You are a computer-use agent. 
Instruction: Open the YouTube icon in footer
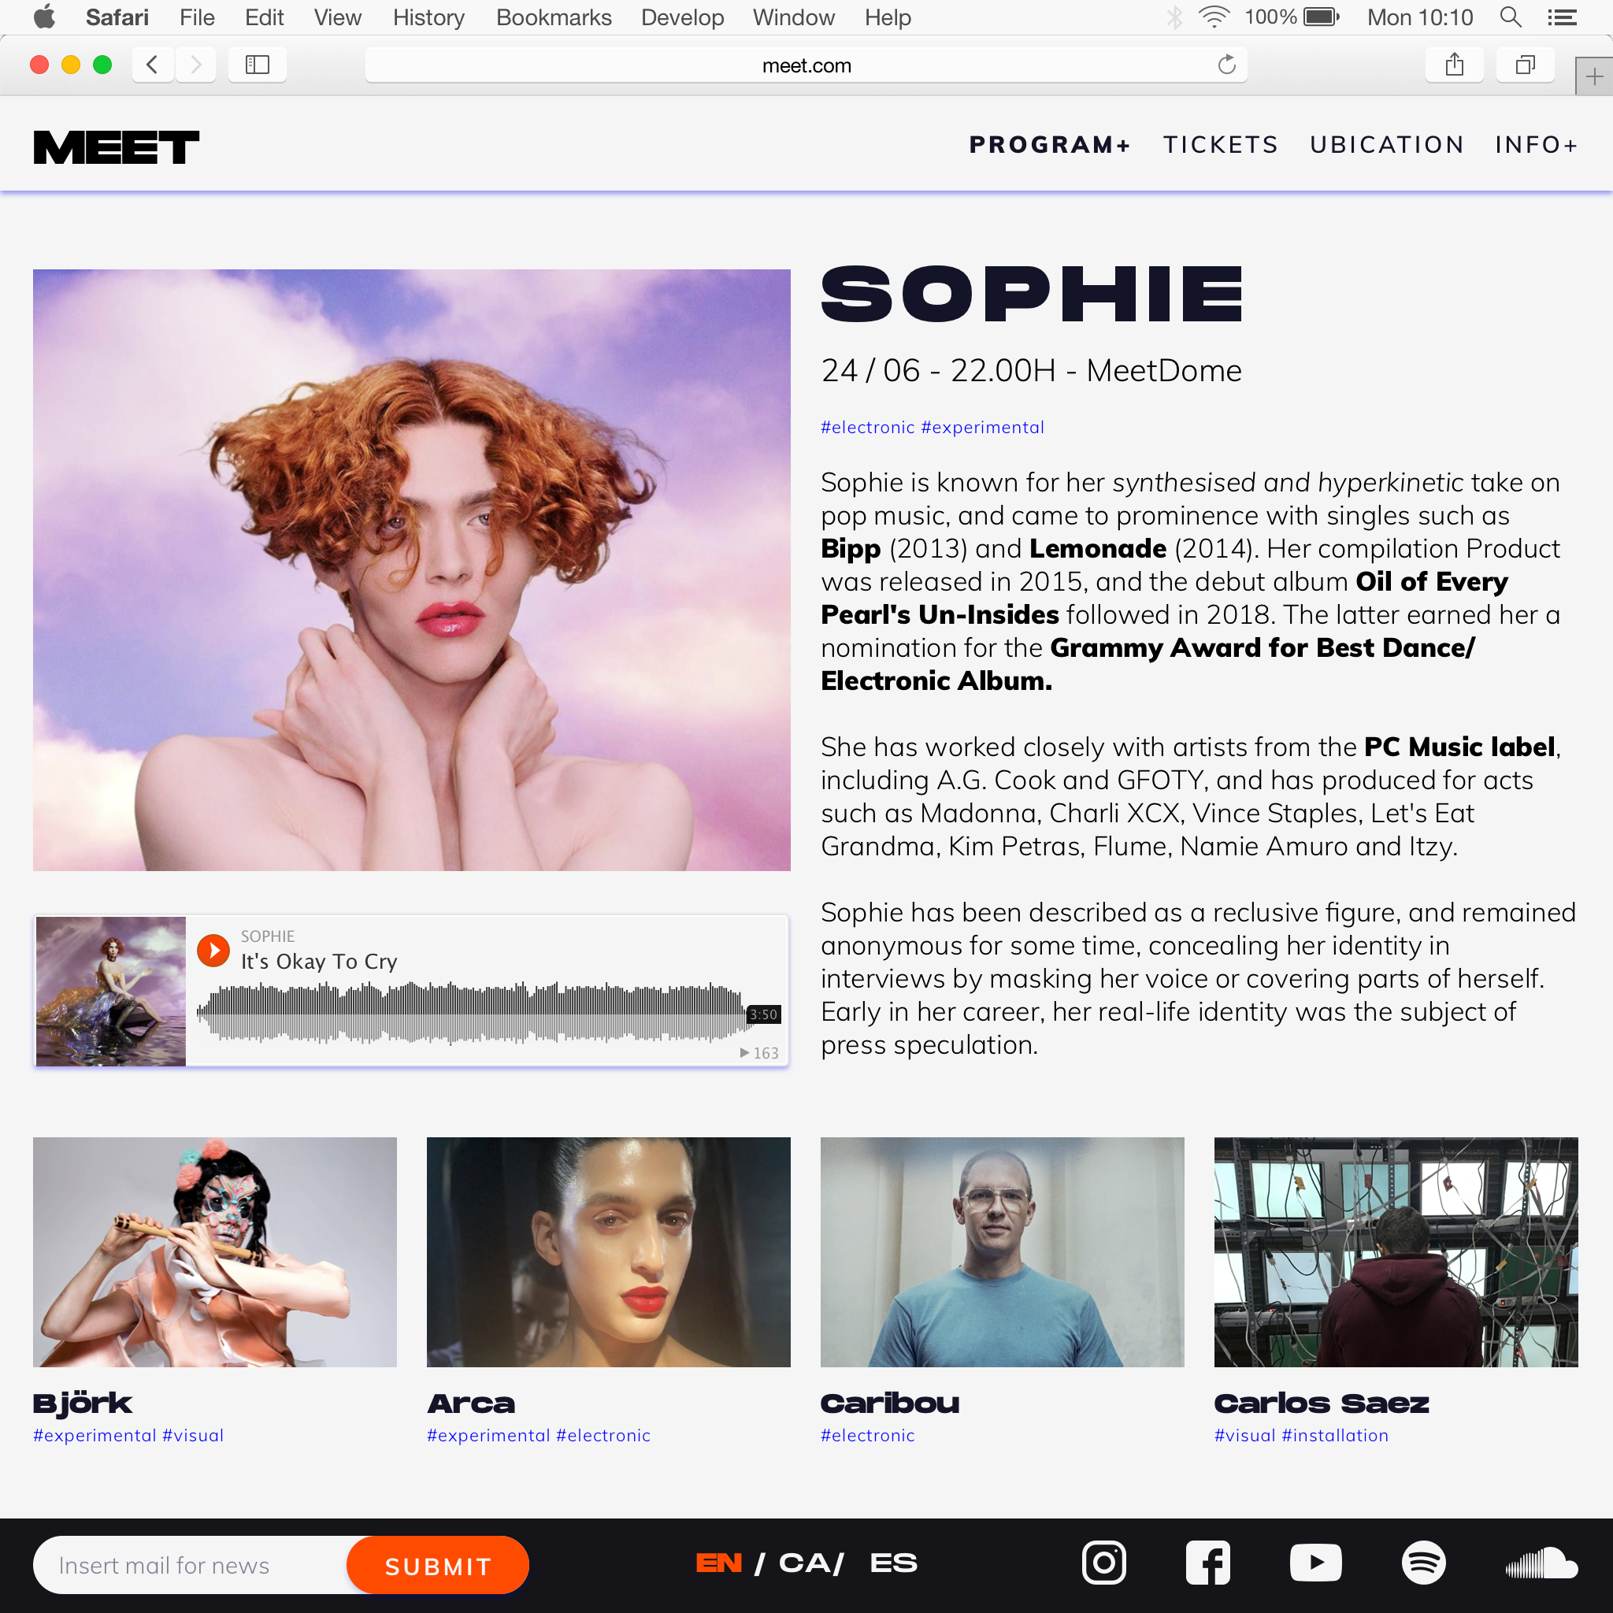pyautogui.click(x=1315, y=1563)
